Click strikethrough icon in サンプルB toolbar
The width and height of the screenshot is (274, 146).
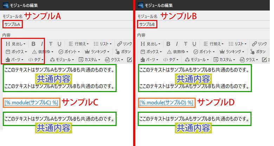coord(185,44)
